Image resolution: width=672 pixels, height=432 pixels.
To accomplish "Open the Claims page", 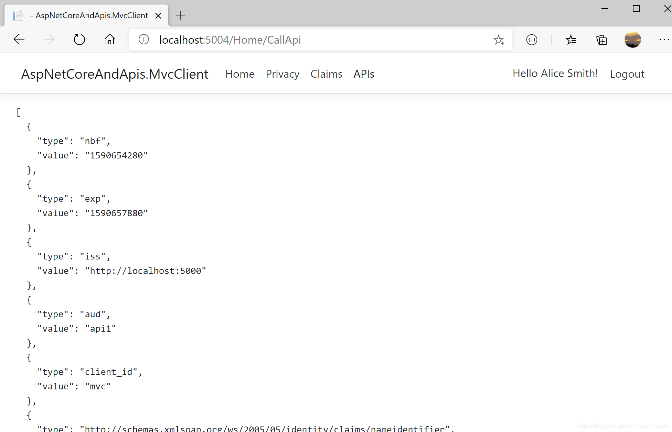I will click(x=326, y=74).
